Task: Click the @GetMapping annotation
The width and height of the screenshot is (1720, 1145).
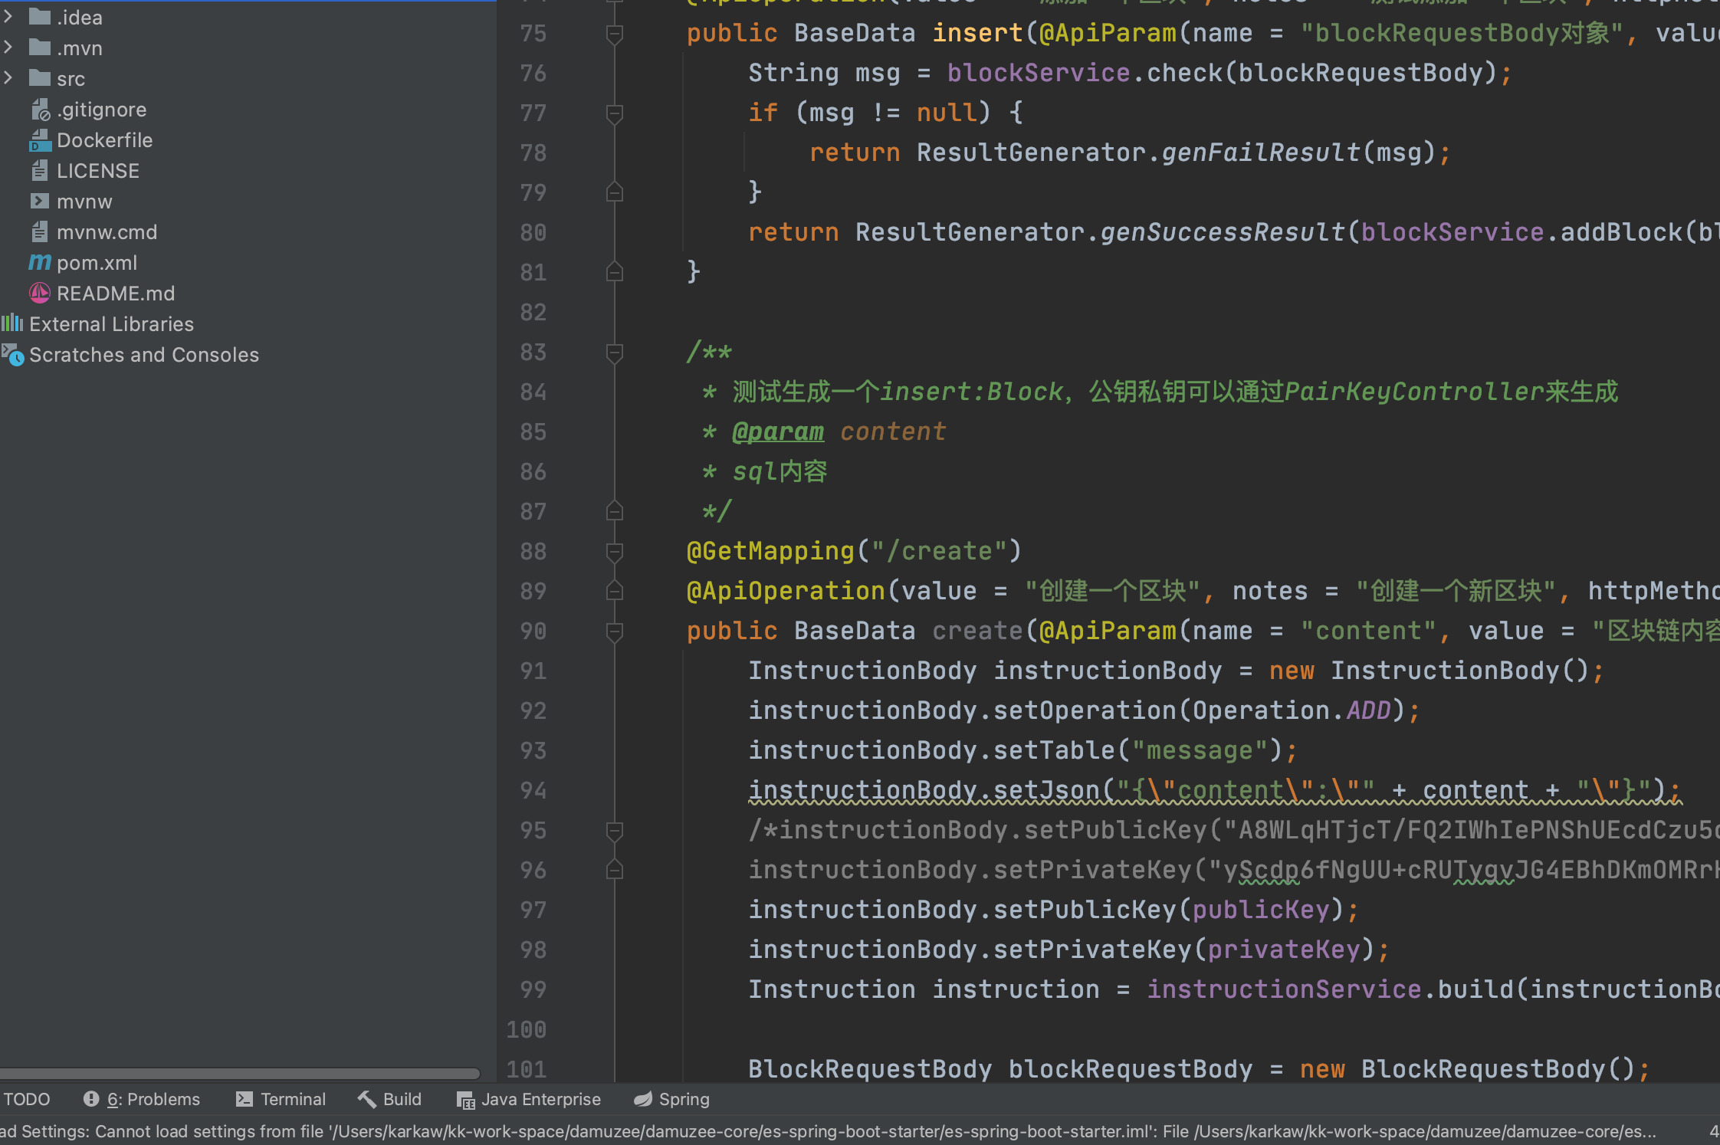Action: point(770,551)
